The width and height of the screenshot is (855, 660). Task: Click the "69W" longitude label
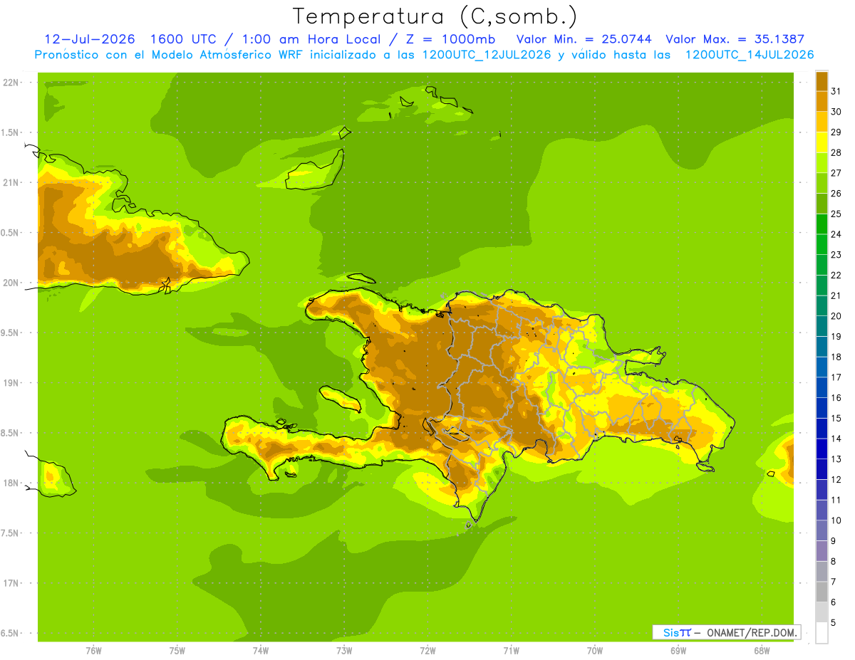pos(678,651)
